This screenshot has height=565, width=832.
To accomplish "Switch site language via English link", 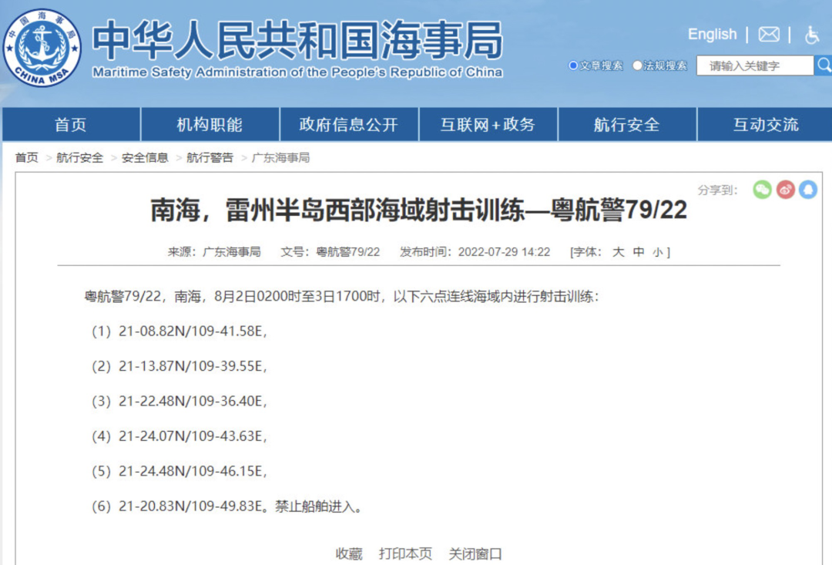I will point(712,34).
